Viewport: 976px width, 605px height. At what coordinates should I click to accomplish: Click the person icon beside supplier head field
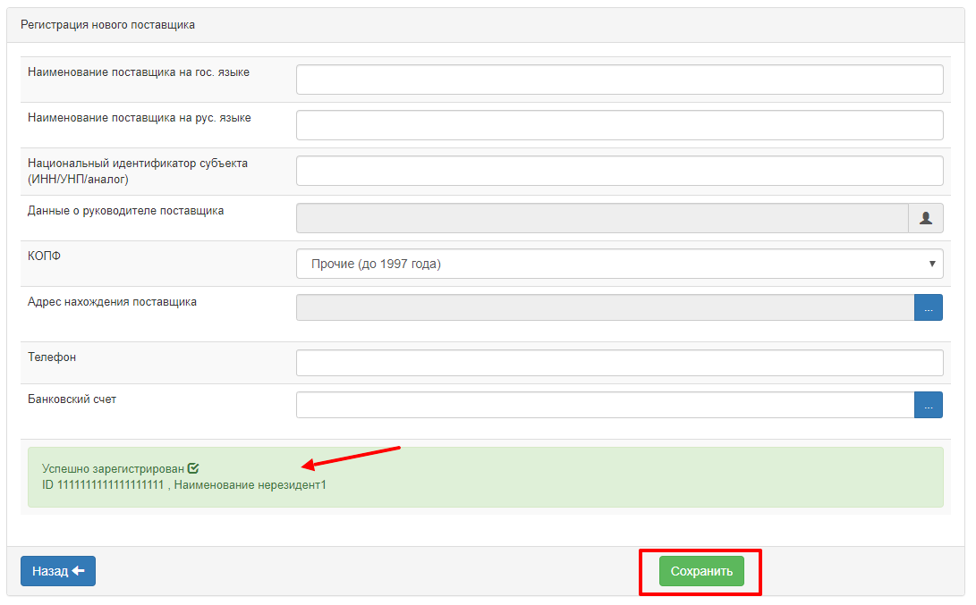click(926, 217)
